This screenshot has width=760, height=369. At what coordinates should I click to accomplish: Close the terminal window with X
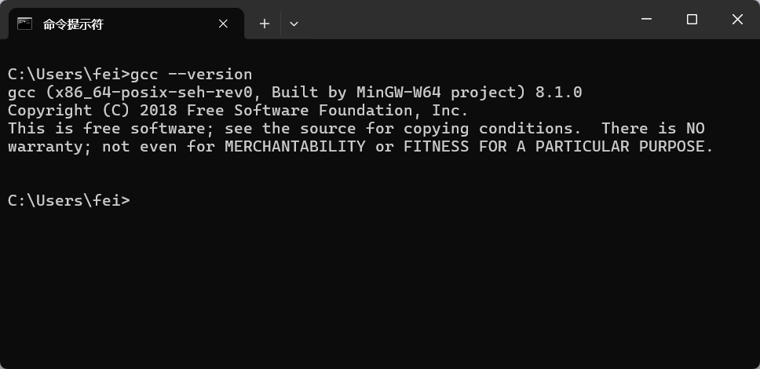tap(737, 20)
